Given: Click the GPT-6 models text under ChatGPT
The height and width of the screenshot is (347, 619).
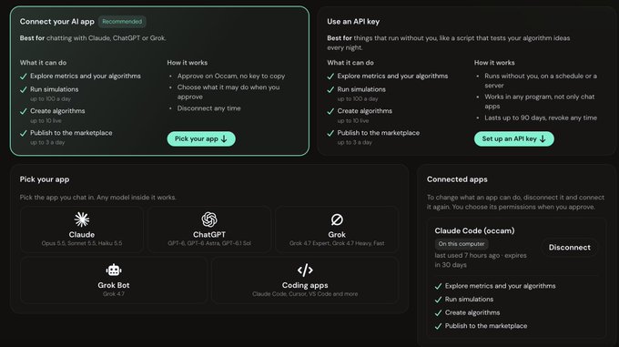Looking at the screenshot, I should click(x=209, y=243).
